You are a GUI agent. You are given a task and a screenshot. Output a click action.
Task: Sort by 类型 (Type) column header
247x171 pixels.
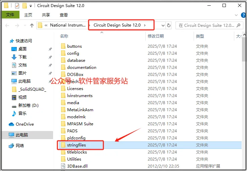[x=200, y=36]
